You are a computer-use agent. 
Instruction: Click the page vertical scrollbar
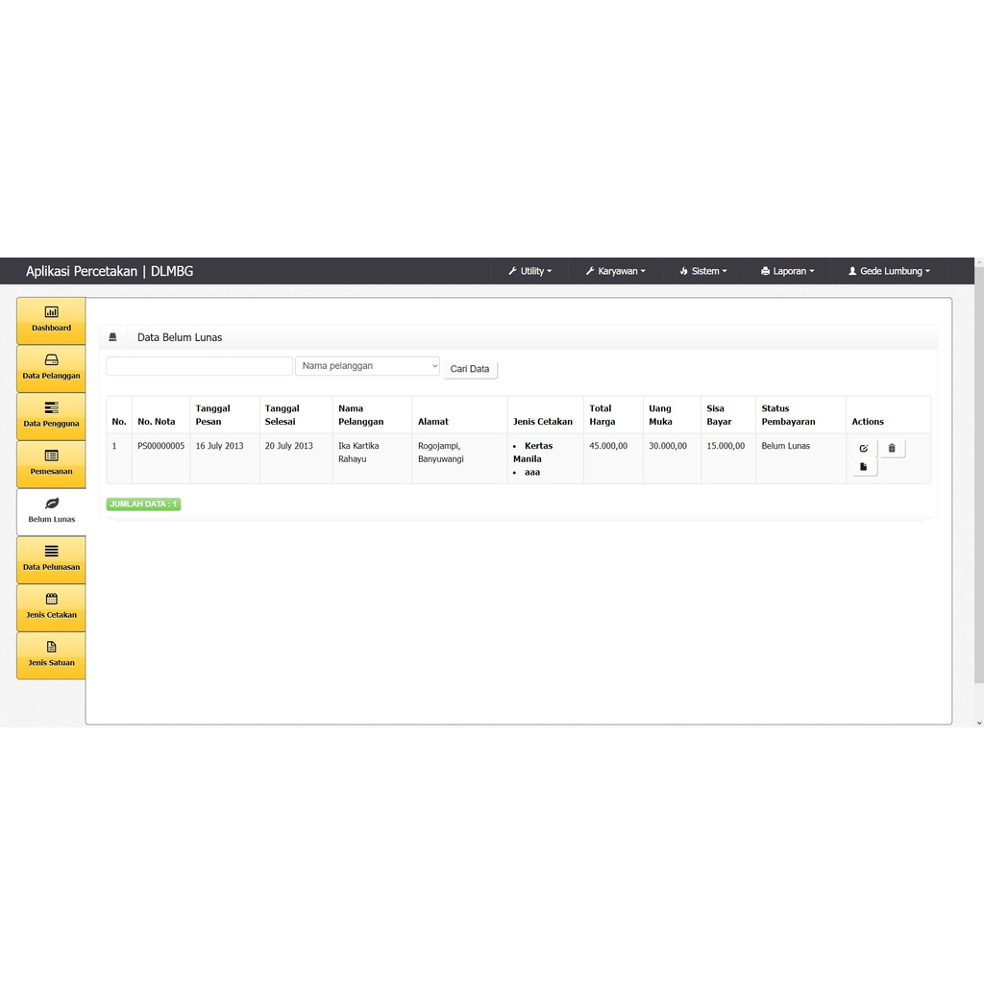[x=979, y=475]
